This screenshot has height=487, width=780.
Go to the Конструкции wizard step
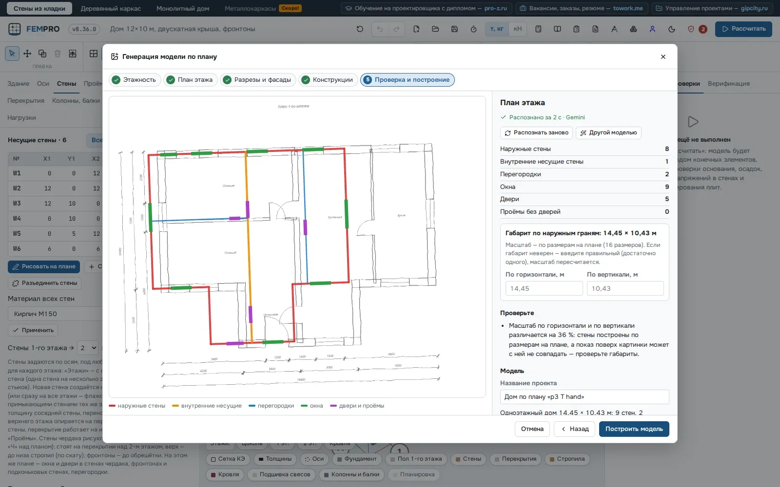(x=328, y=80)
